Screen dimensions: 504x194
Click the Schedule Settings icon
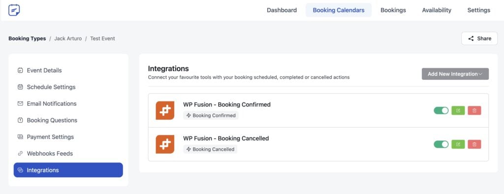pyautogui.click(x=20, y=87)
